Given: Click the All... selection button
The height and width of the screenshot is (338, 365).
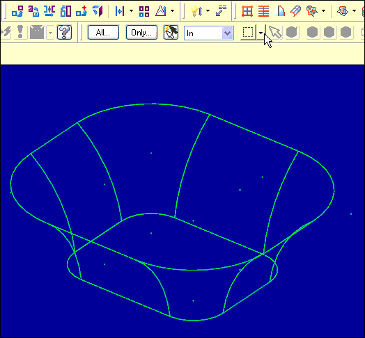Looking at the screenshot, I should (x=103, y=32).
